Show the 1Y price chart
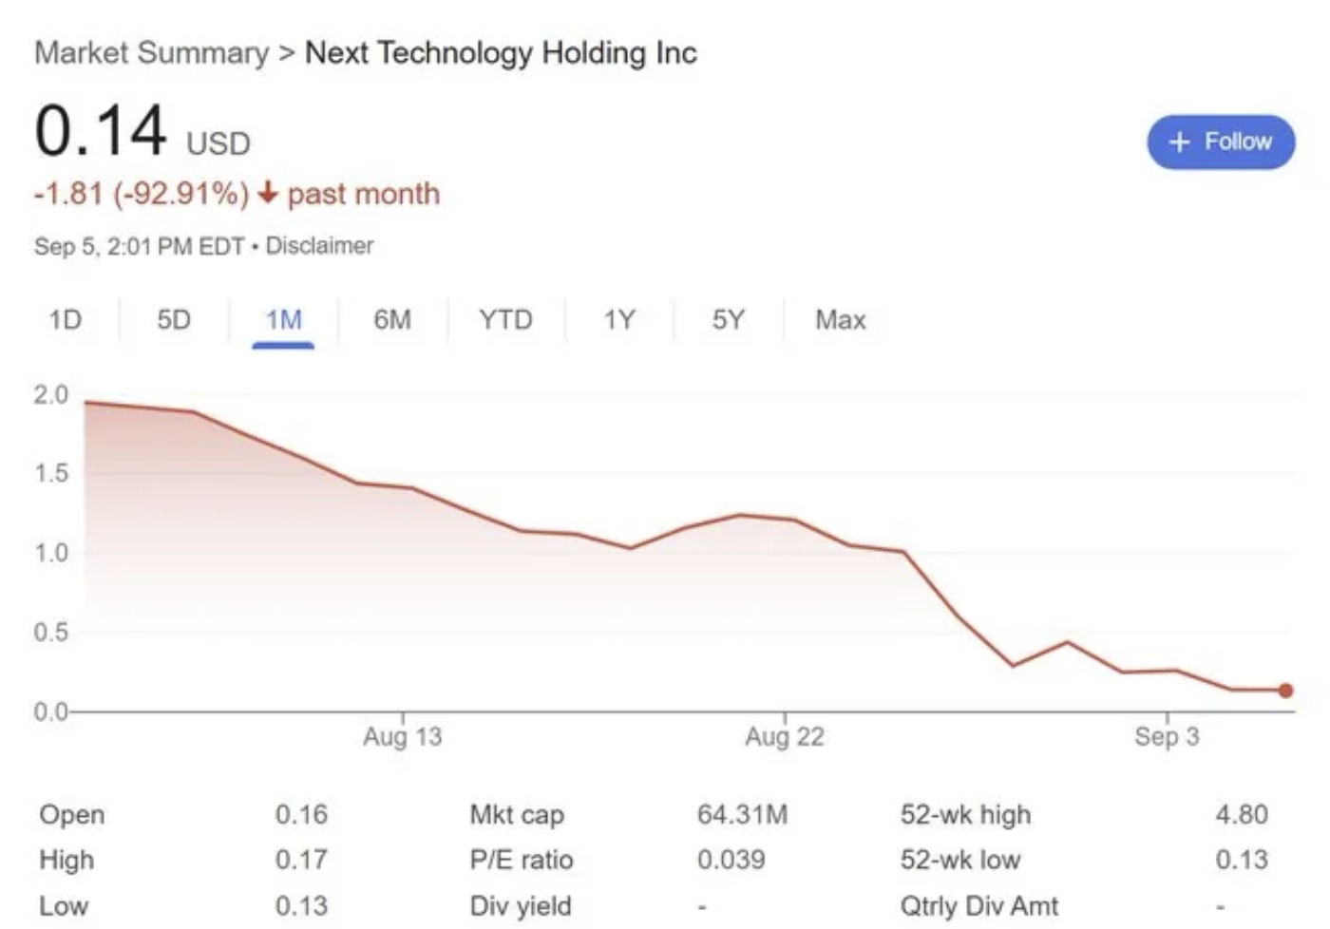1330x929 pixels. point(619,320)
